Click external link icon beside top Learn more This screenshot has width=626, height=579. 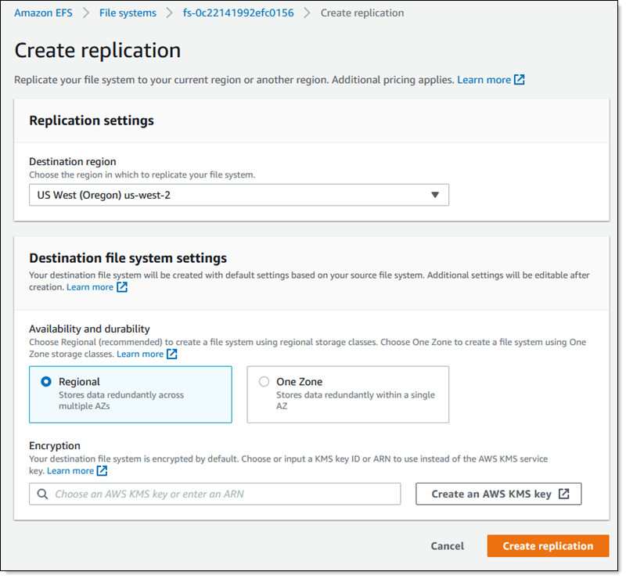(520, 80)
